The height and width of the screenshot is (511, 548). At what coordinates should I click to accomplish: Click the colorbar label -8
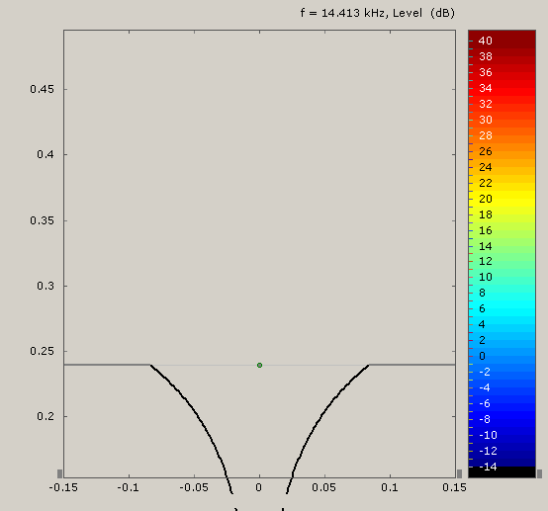(485, 419)
